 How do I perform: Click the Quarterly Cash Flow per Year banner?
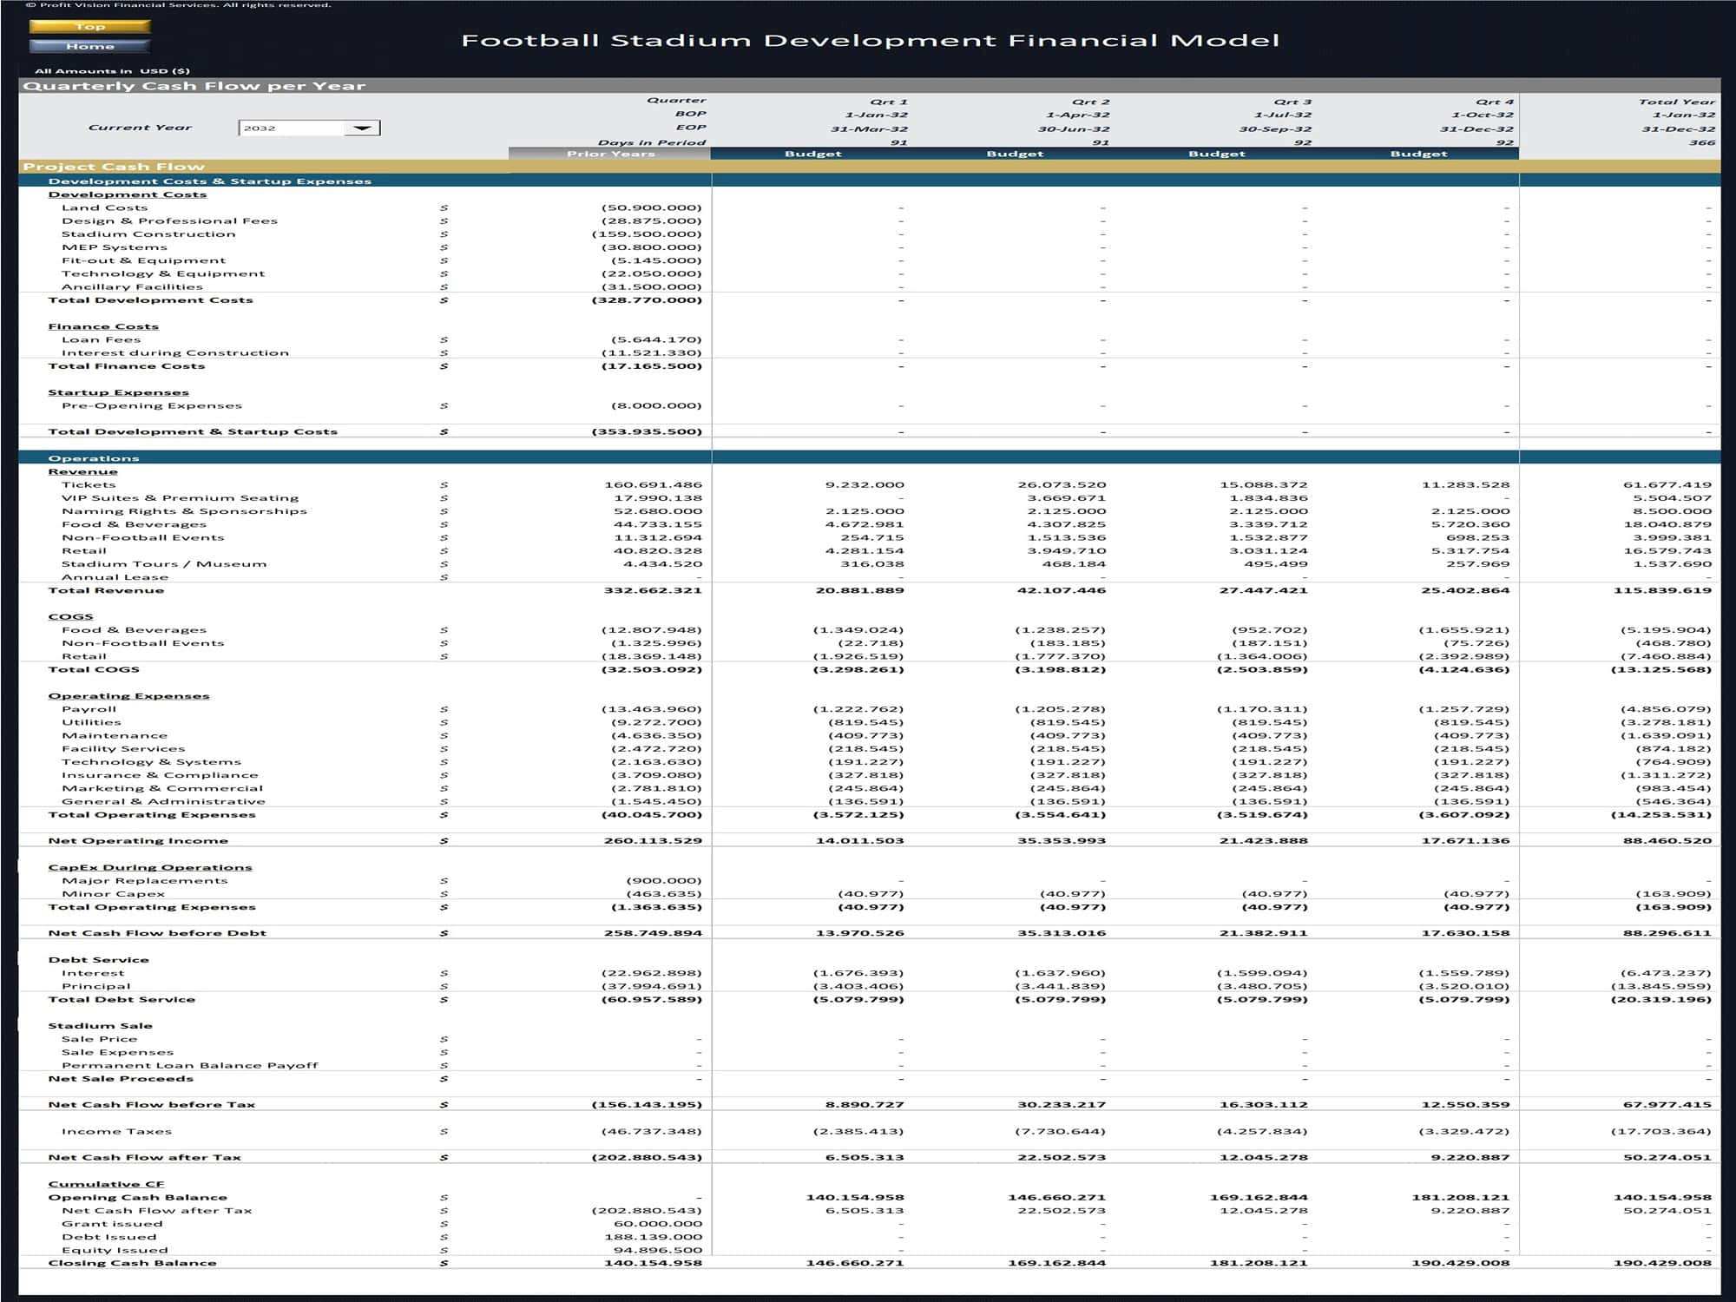point(194,85)
